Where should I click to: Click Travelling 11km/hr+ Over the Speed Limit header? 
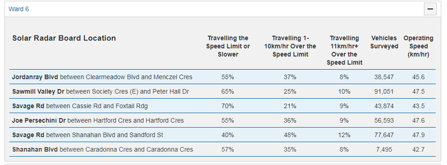pyautogui.click(x=344, y=50)
